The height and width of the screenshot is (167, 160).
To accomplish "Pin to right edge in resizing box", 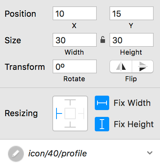I will tap(81, 113).
